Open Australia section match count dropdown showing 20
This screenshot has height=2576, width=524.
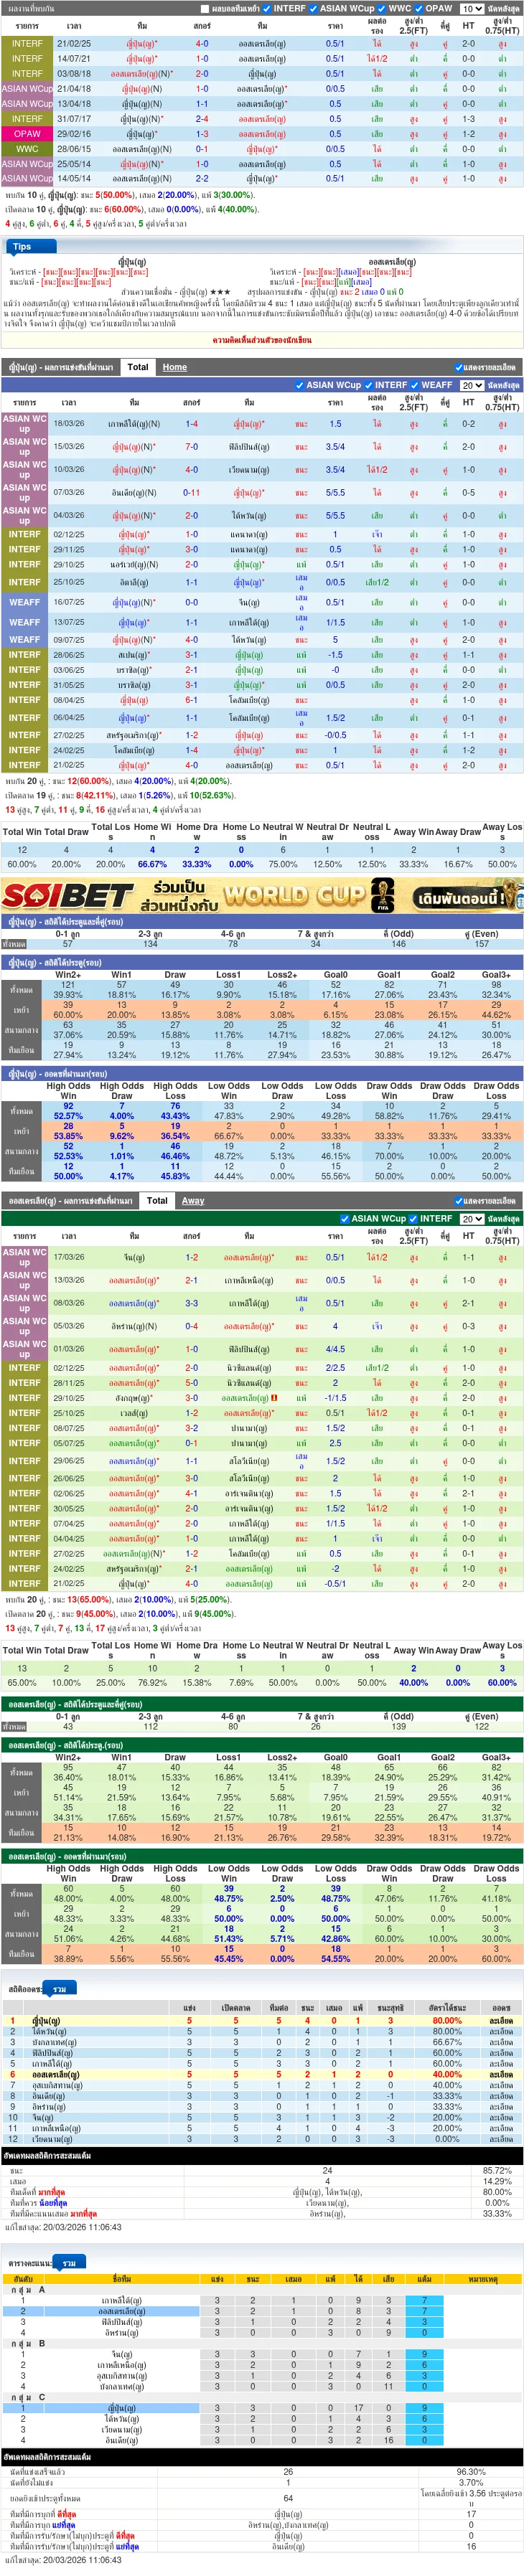[472, 1219]
